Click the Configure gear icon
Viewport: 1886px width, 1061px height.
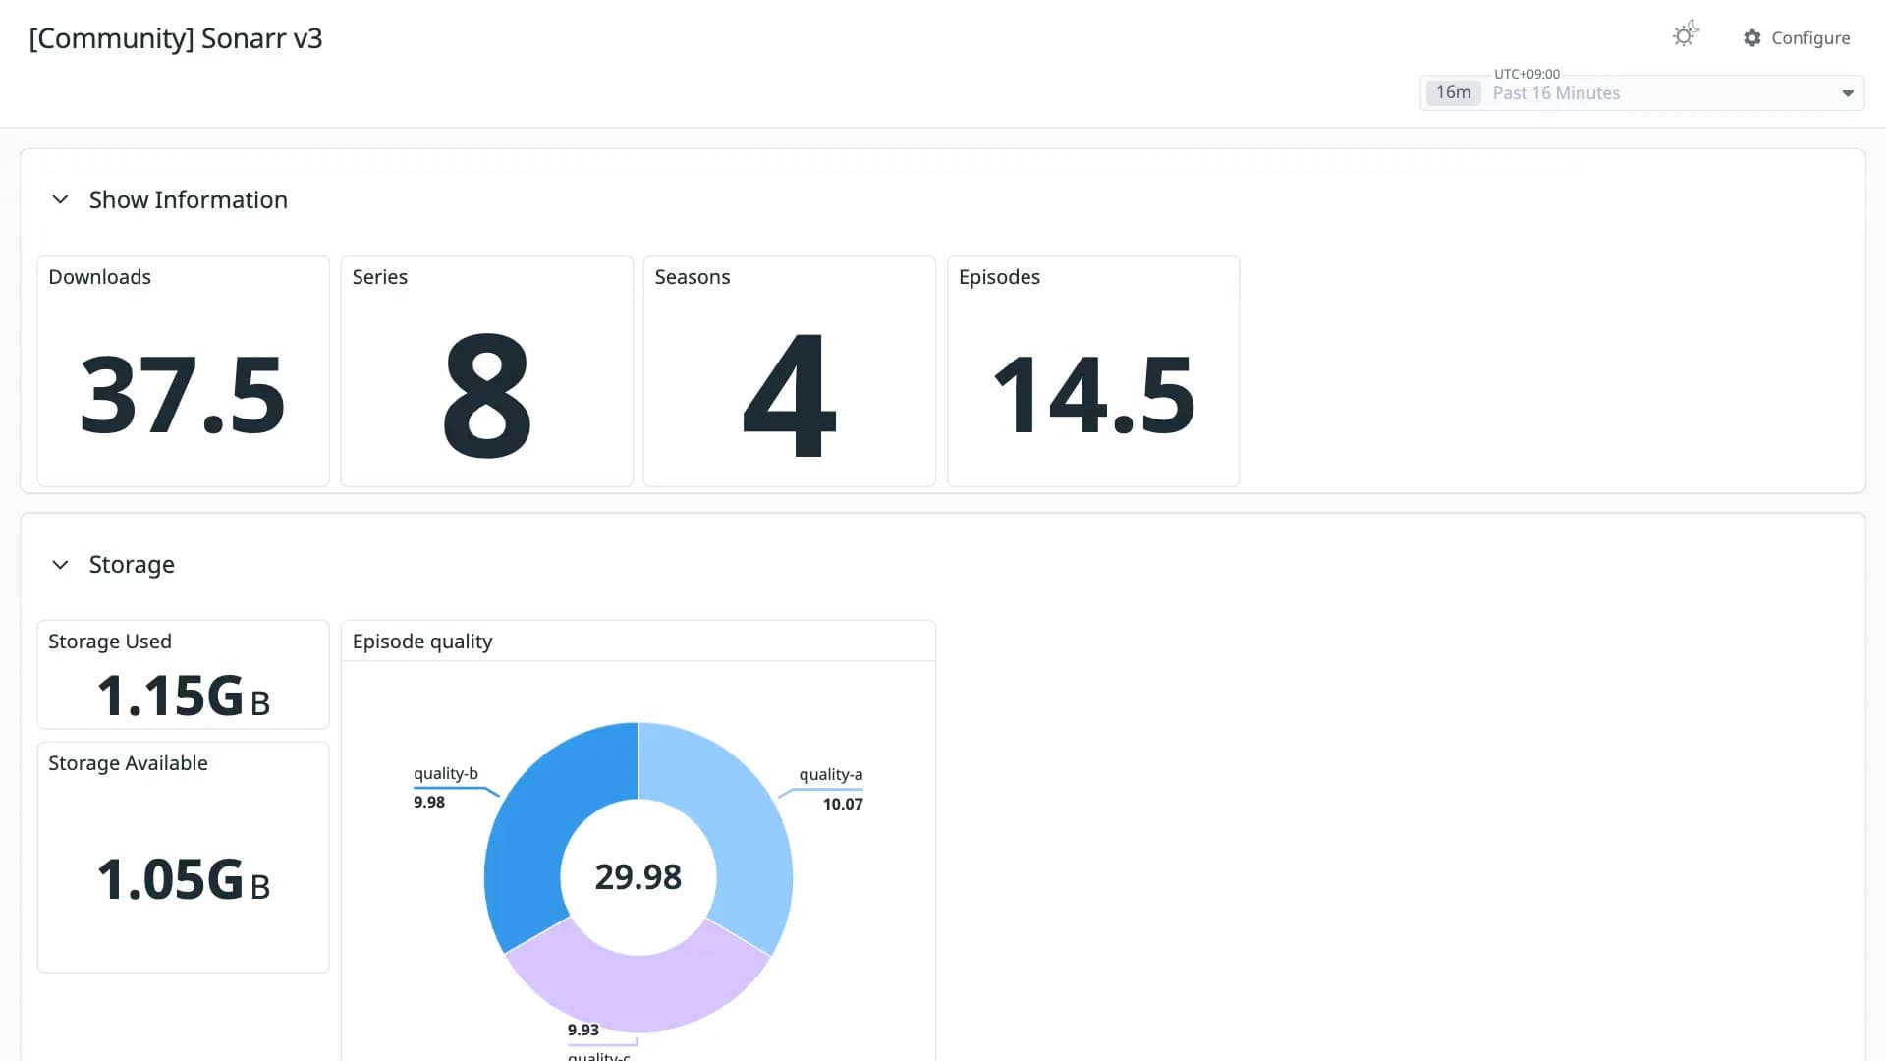[1752, 38]
